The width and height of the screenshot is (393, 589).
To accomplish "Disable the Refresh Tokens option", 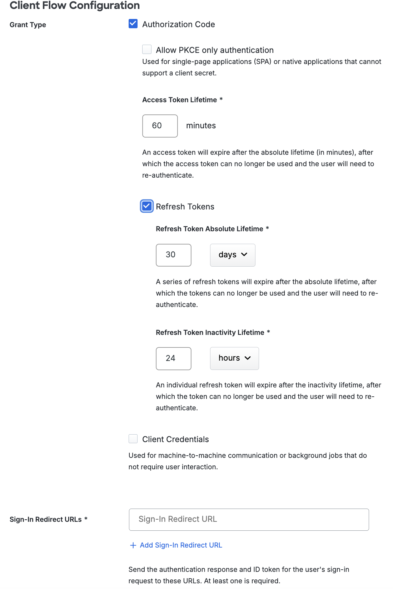I will click(x=146, y=206).
